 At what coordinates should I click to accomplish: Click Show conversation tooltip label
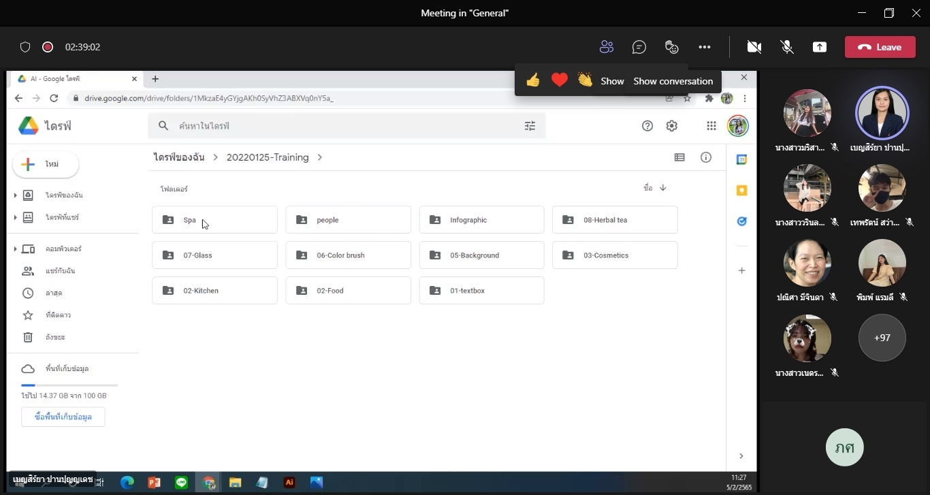coord(673,81)
